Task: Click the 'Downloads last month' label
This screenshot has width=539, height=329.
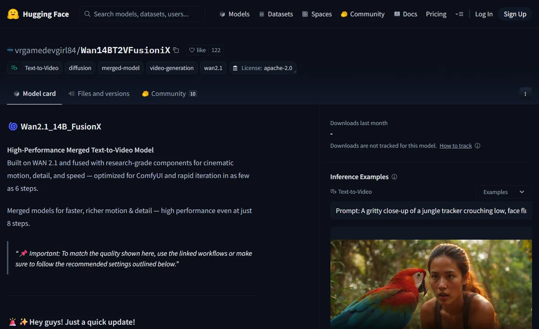Action: tap(359, 123)
